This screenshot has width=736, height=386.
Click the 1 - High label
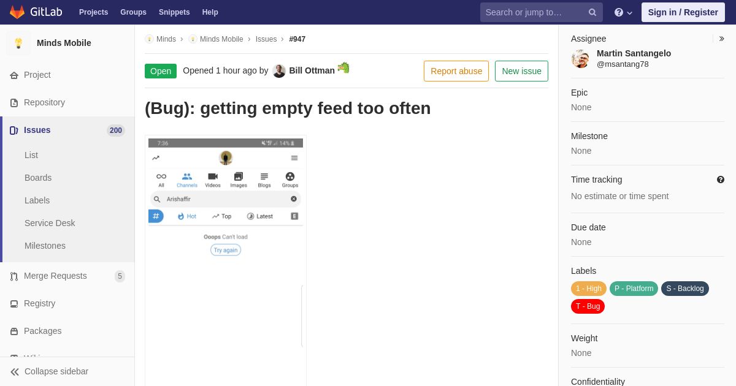[x=589, y=289]
